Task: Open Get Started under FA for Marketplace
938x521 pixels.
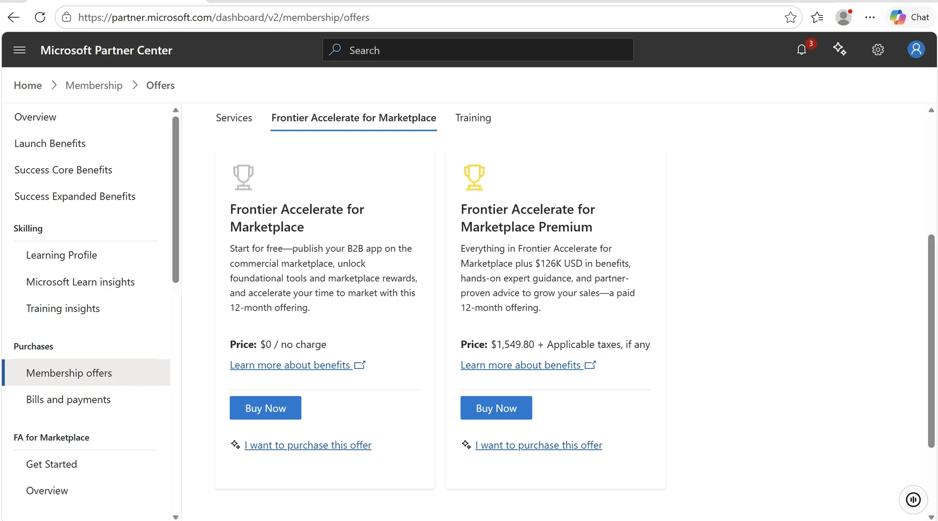Action: (x=52, y=464)
